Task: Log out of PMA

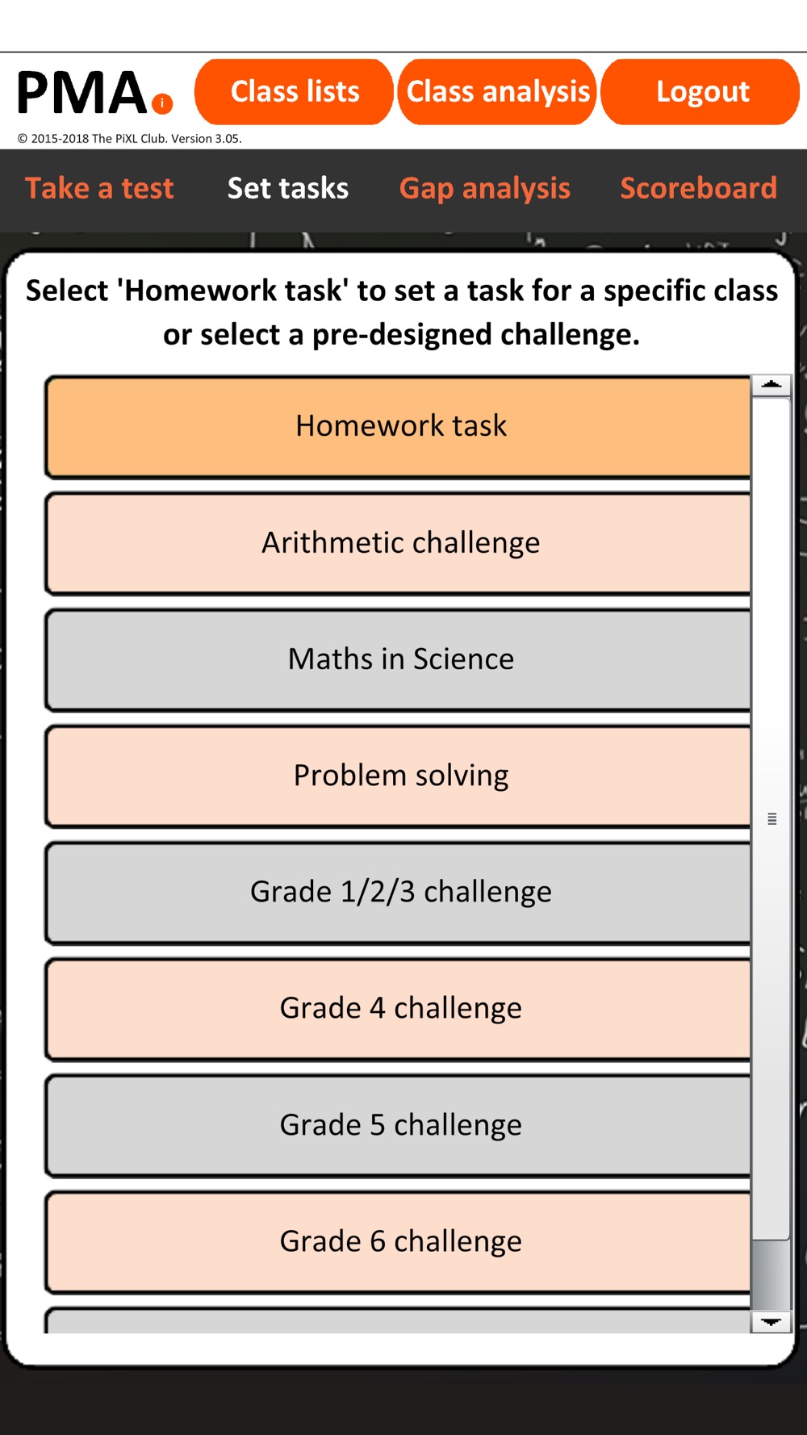Action: tap(701, 92)
